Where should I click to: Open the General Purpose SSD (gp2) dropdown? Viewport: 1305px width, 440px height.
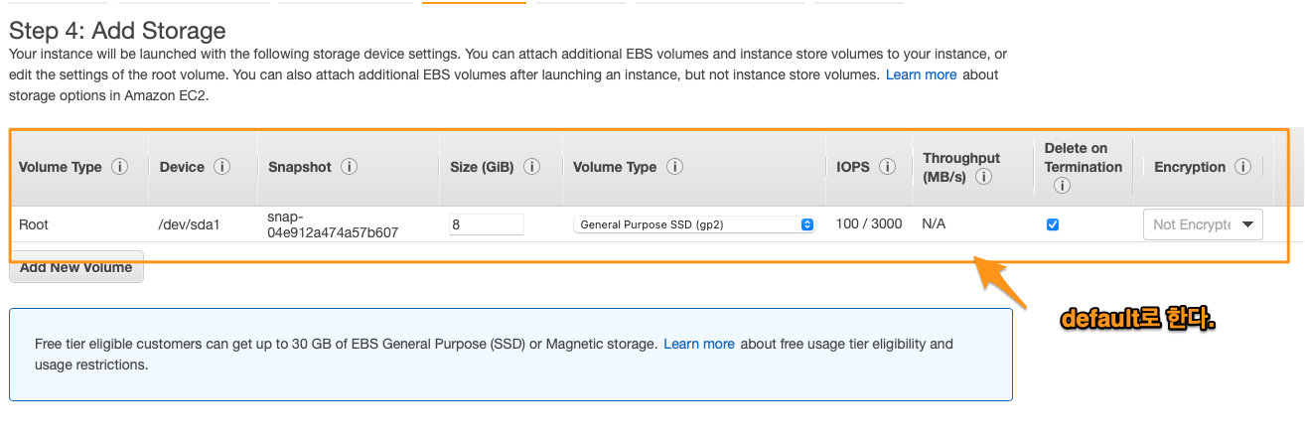pyautogui.click(x=693, y=224)
